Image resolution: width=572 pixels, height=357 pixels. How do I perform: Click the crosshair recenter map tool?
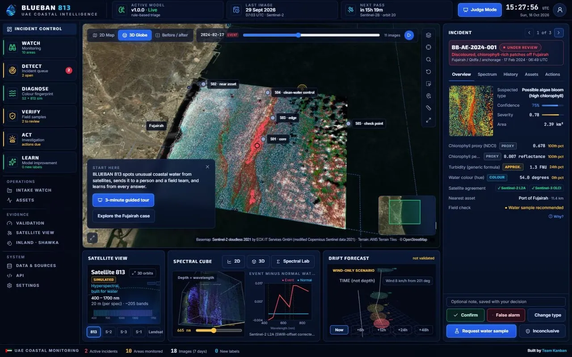(x=428, y=47)
